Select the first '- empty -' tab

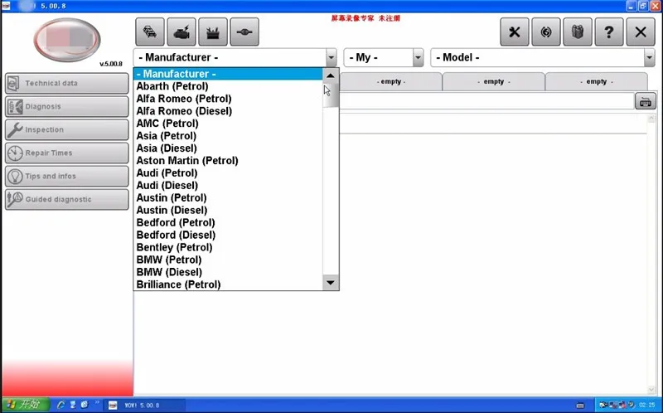click(x=390, y=81)
